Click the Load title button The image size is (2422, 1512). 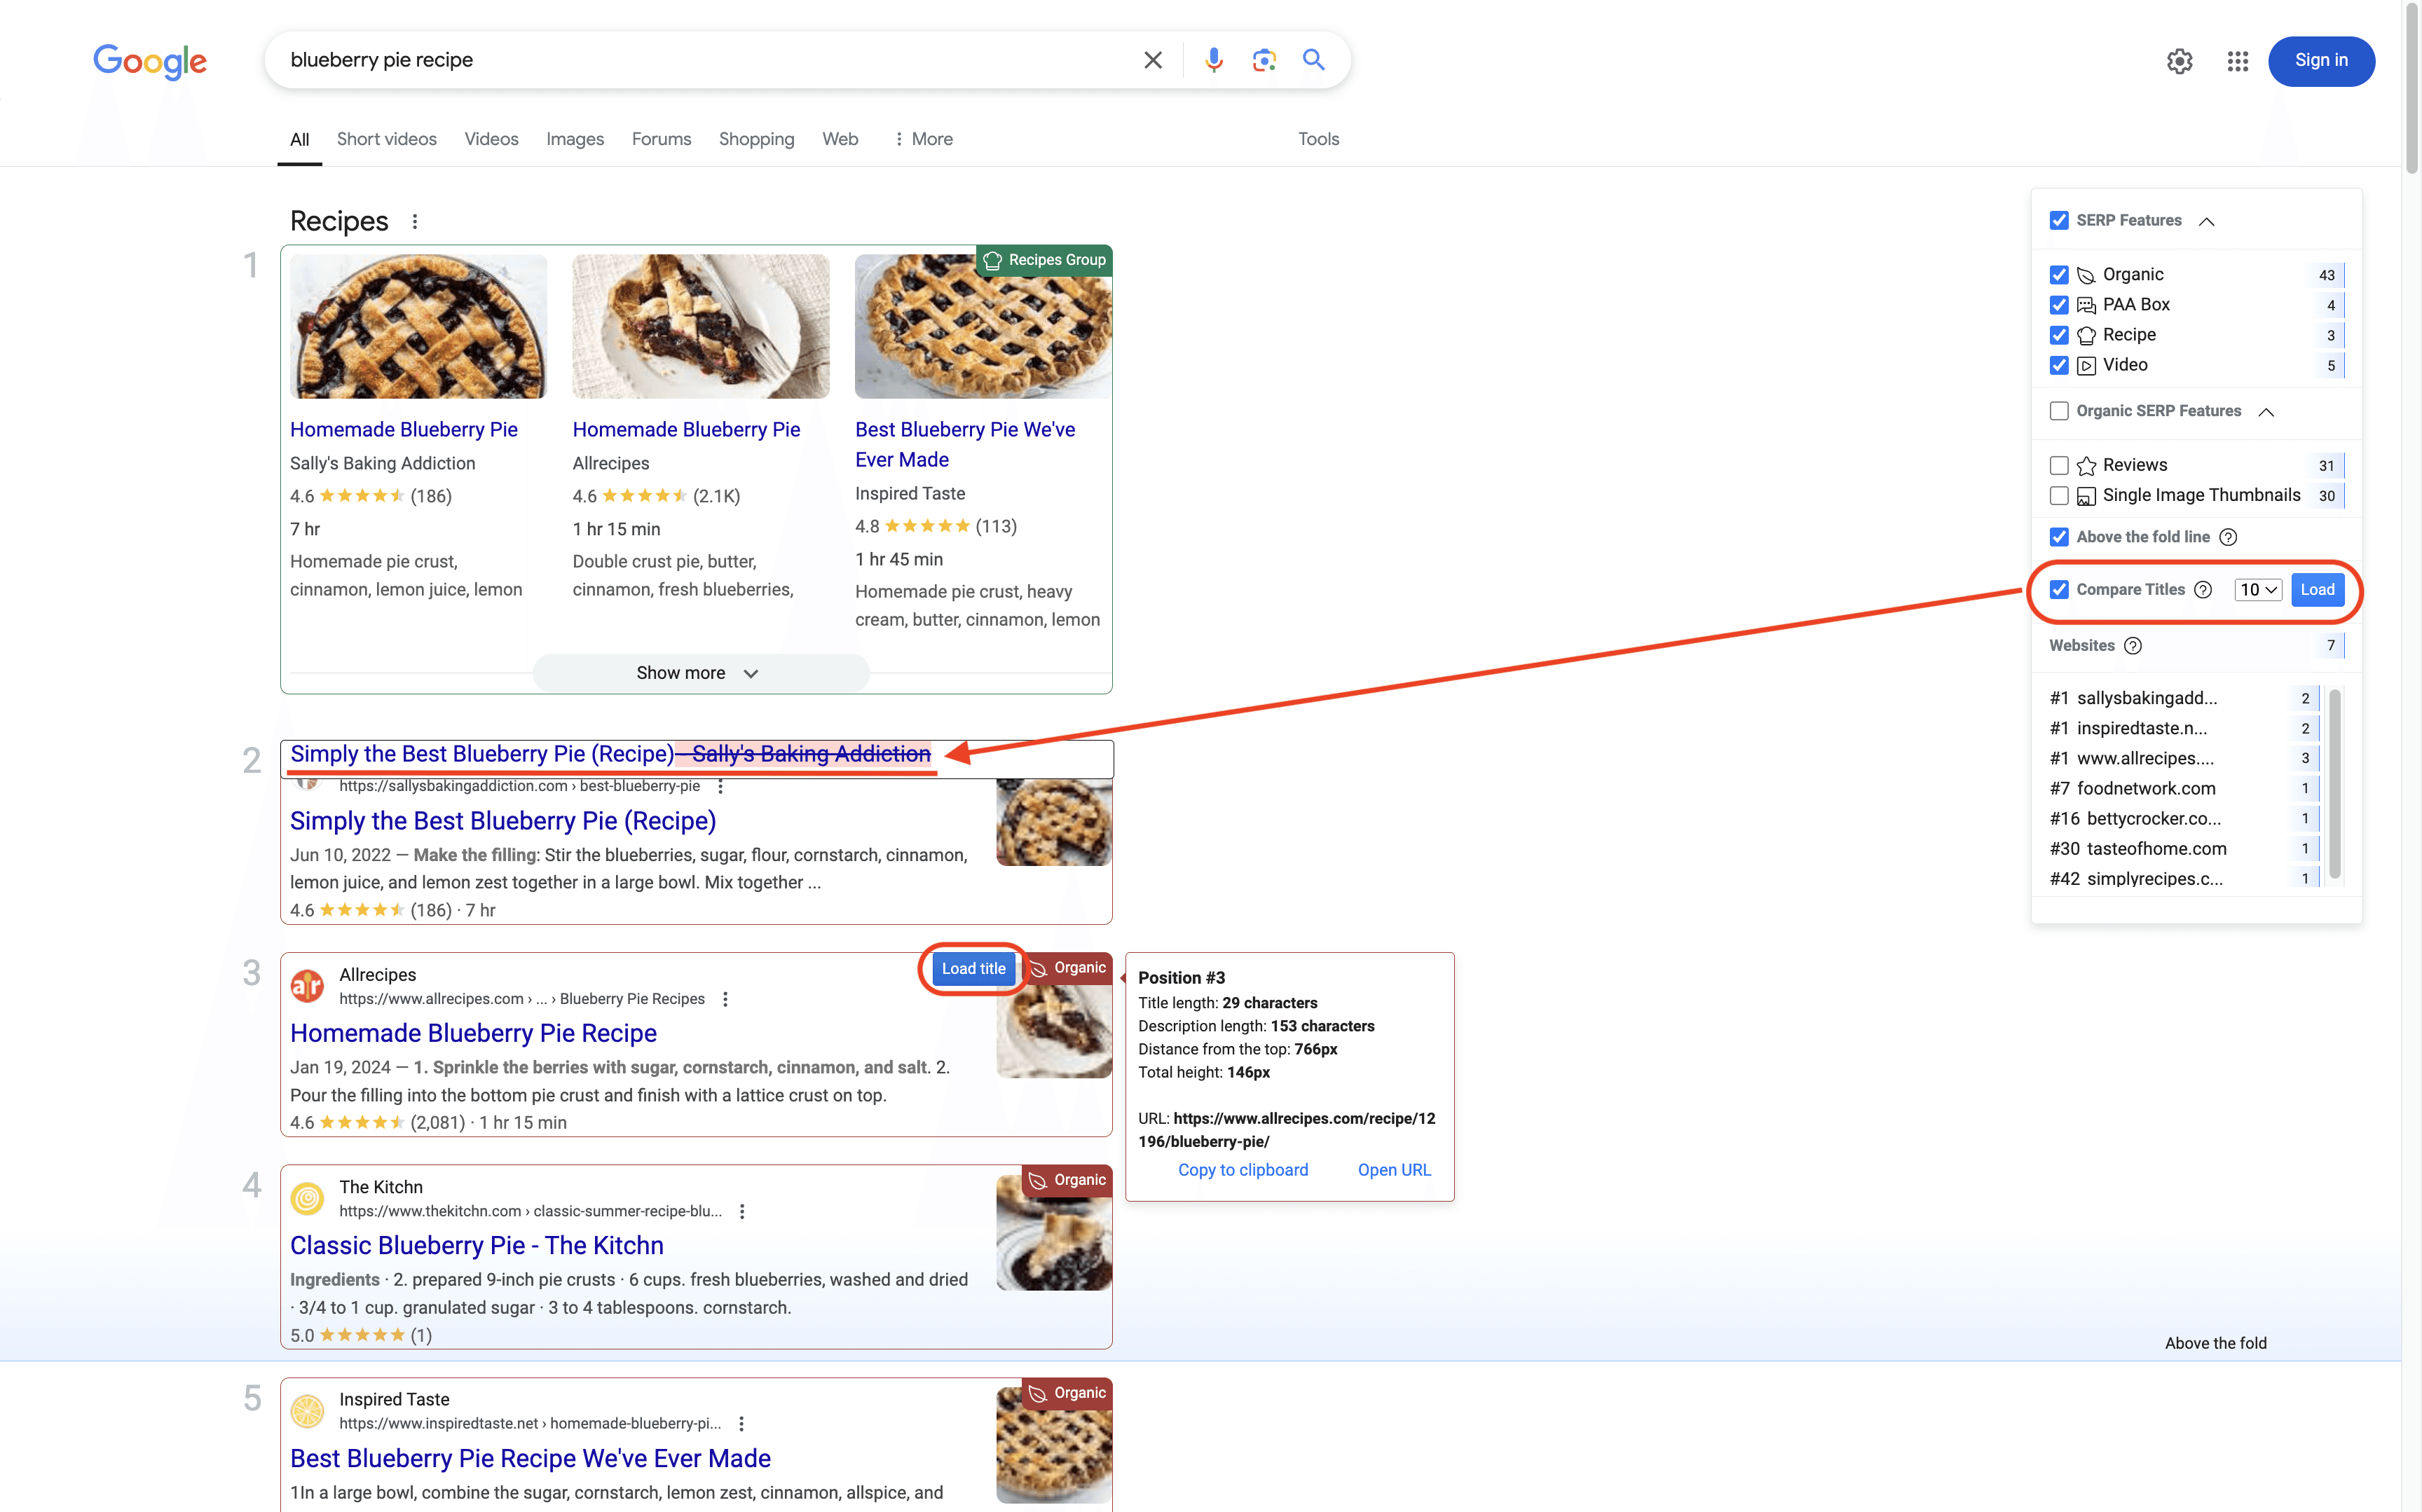pos(973,968)
